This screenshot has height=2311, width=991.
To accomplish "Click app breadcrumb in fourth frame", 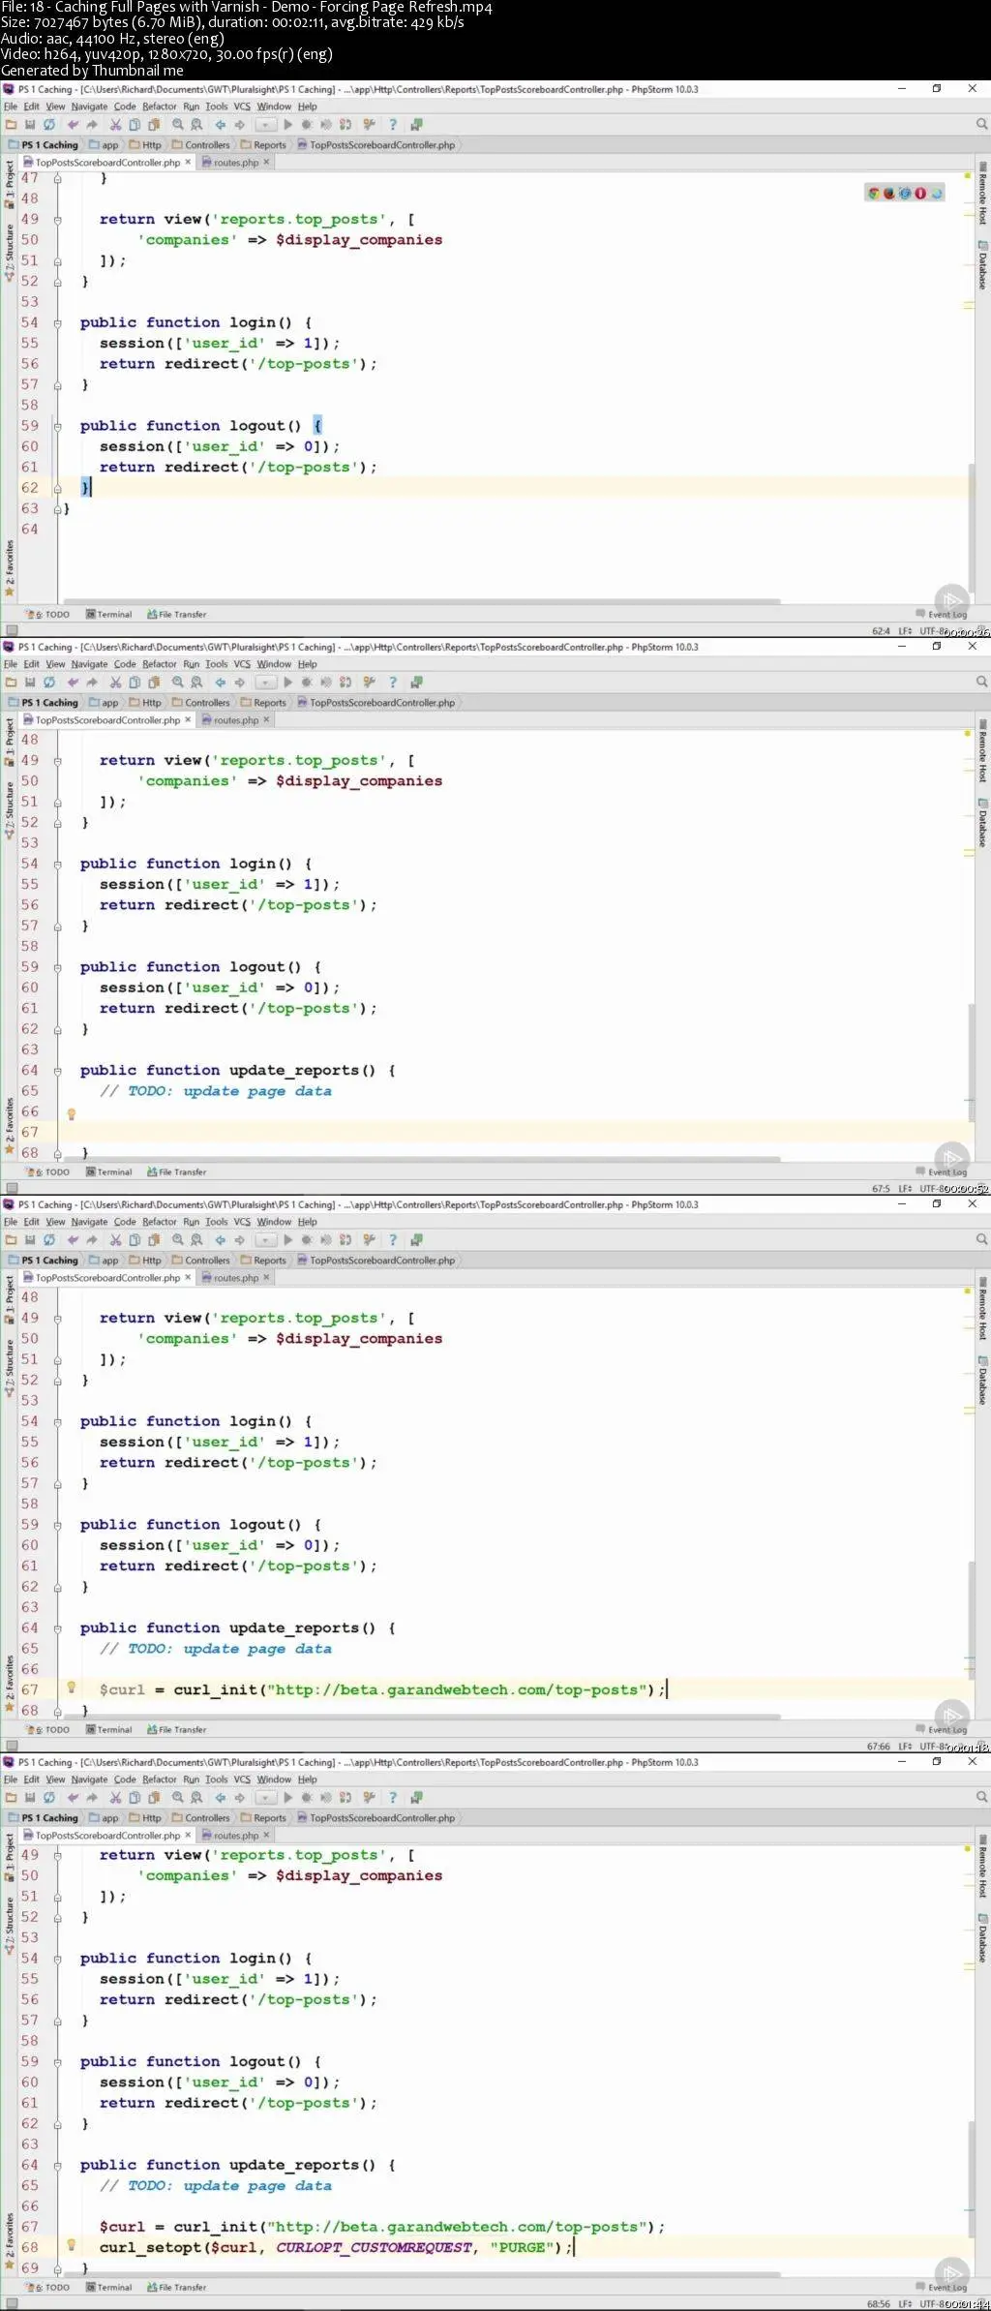I will [x=104, y=1818].
